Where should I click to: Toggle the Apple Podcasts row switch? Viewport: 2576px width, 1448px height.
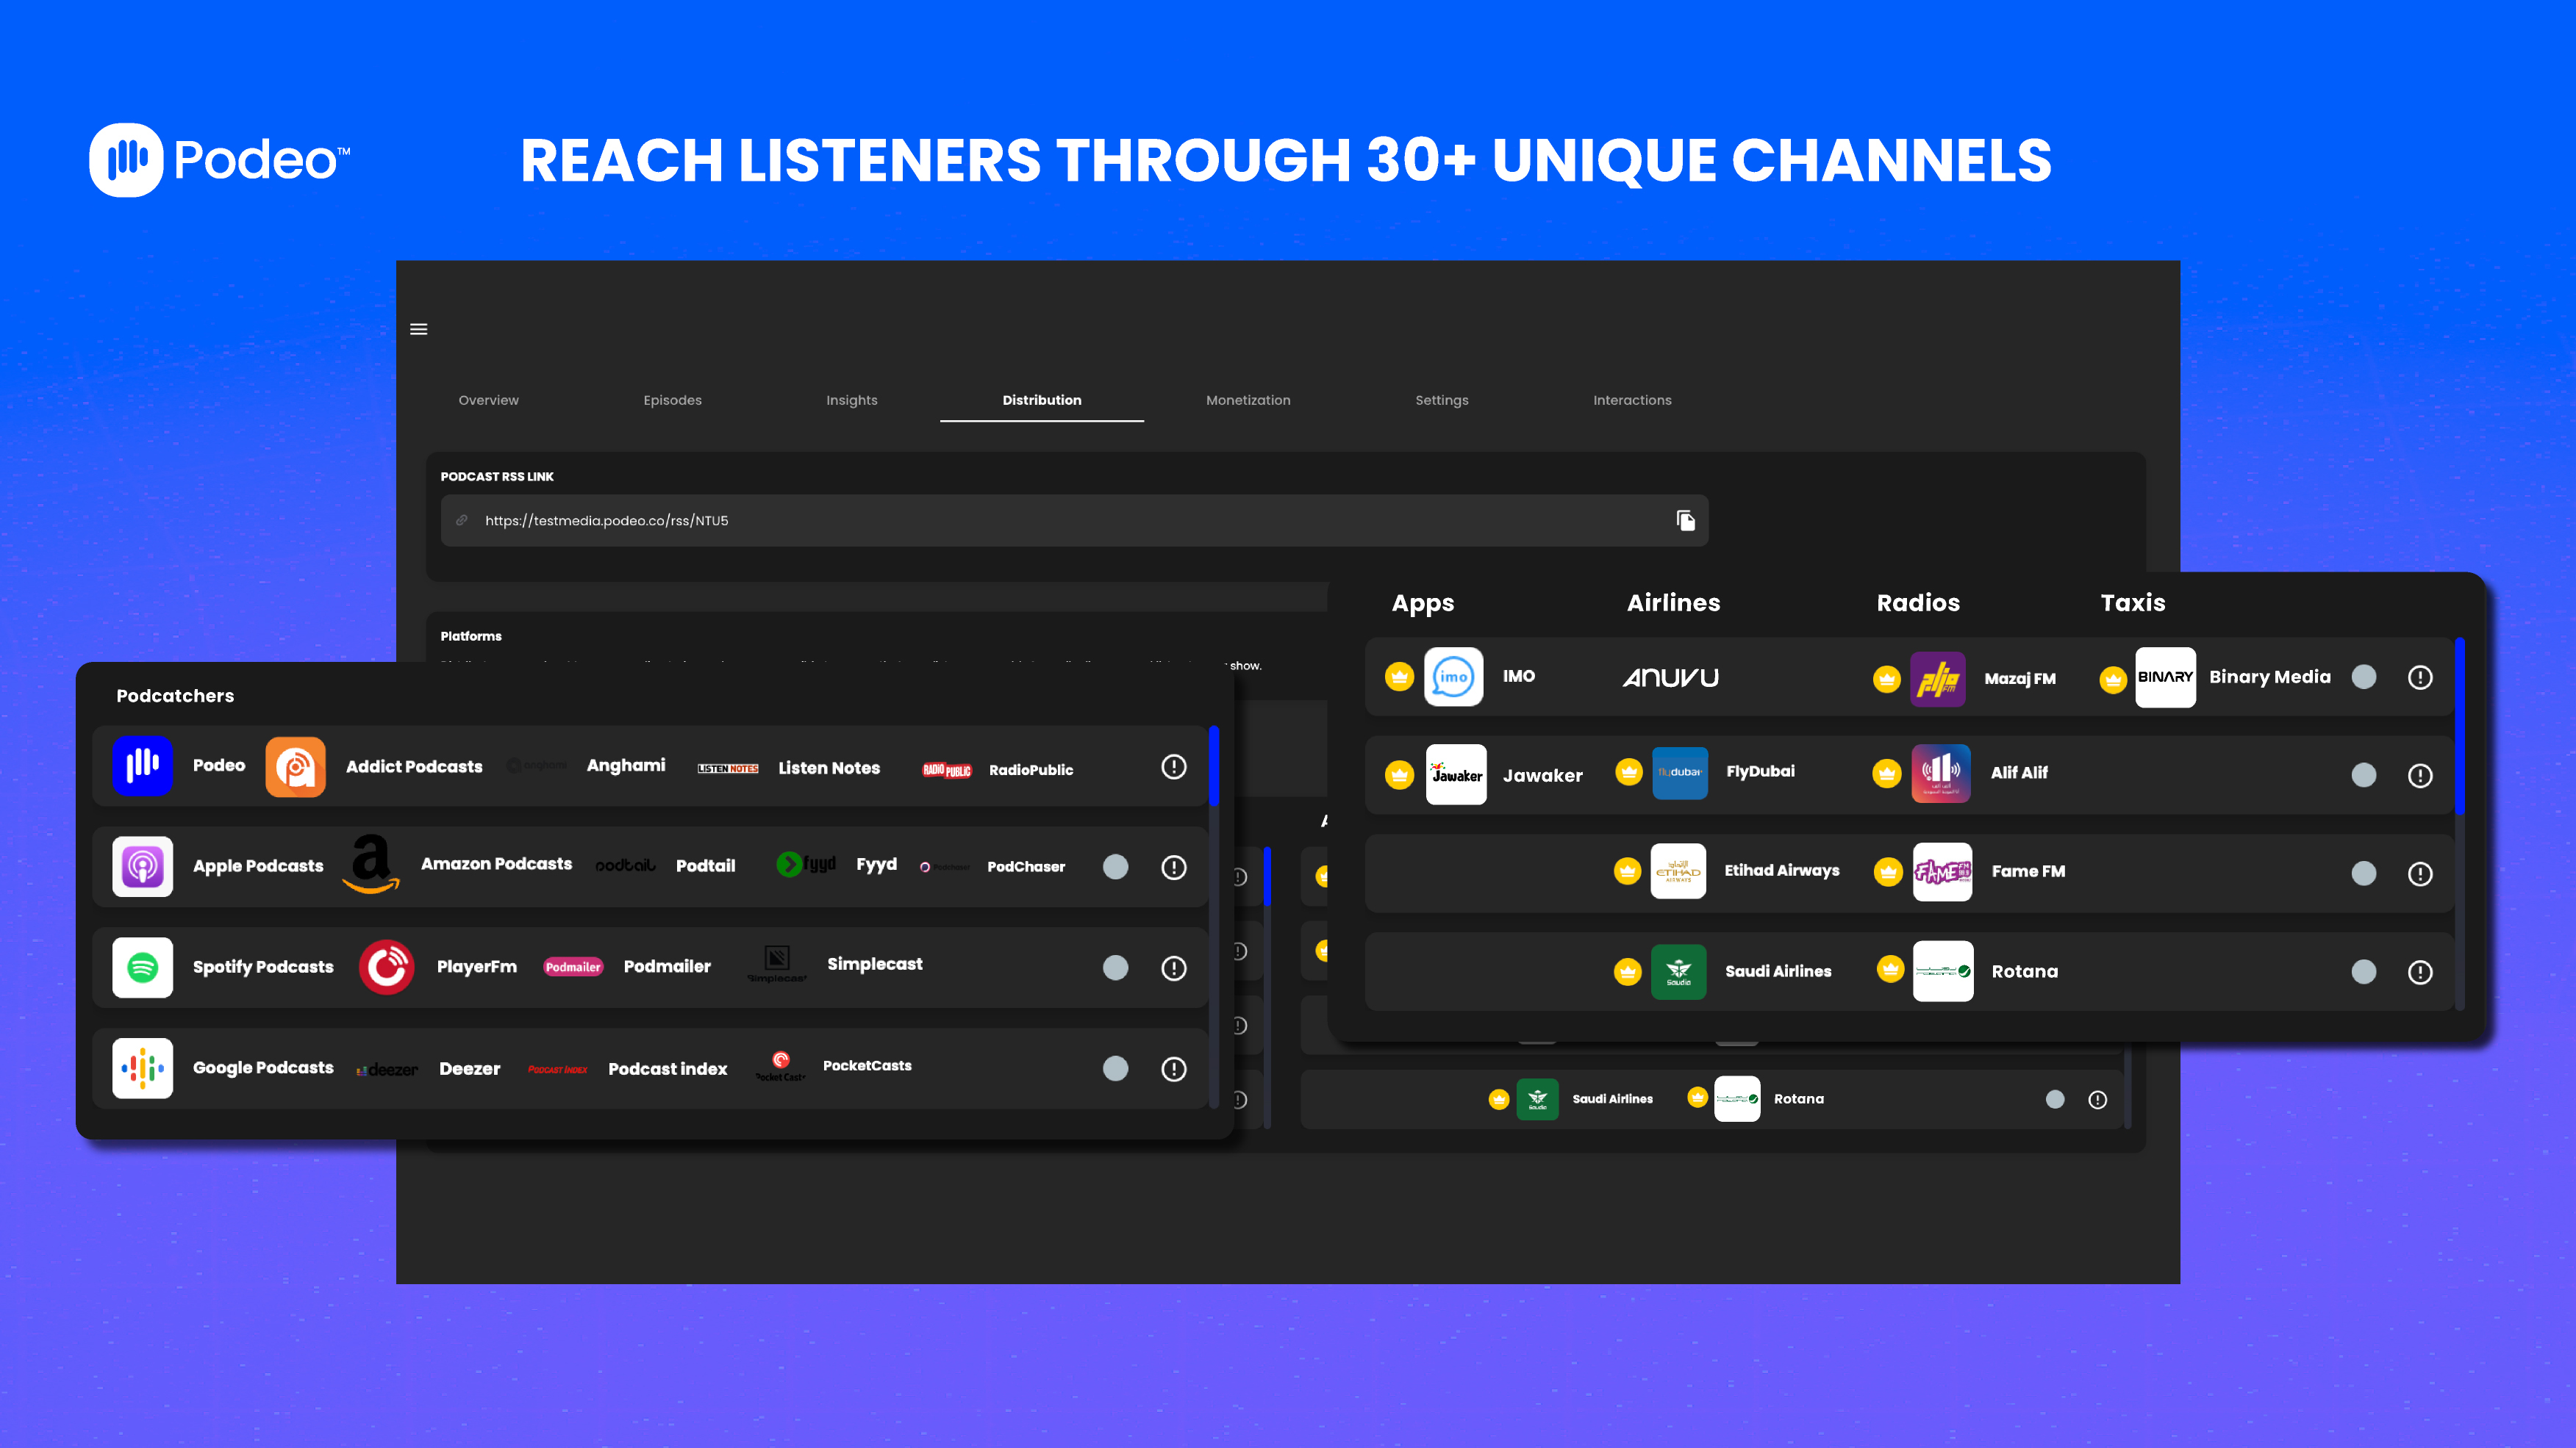coord(1115,866)
